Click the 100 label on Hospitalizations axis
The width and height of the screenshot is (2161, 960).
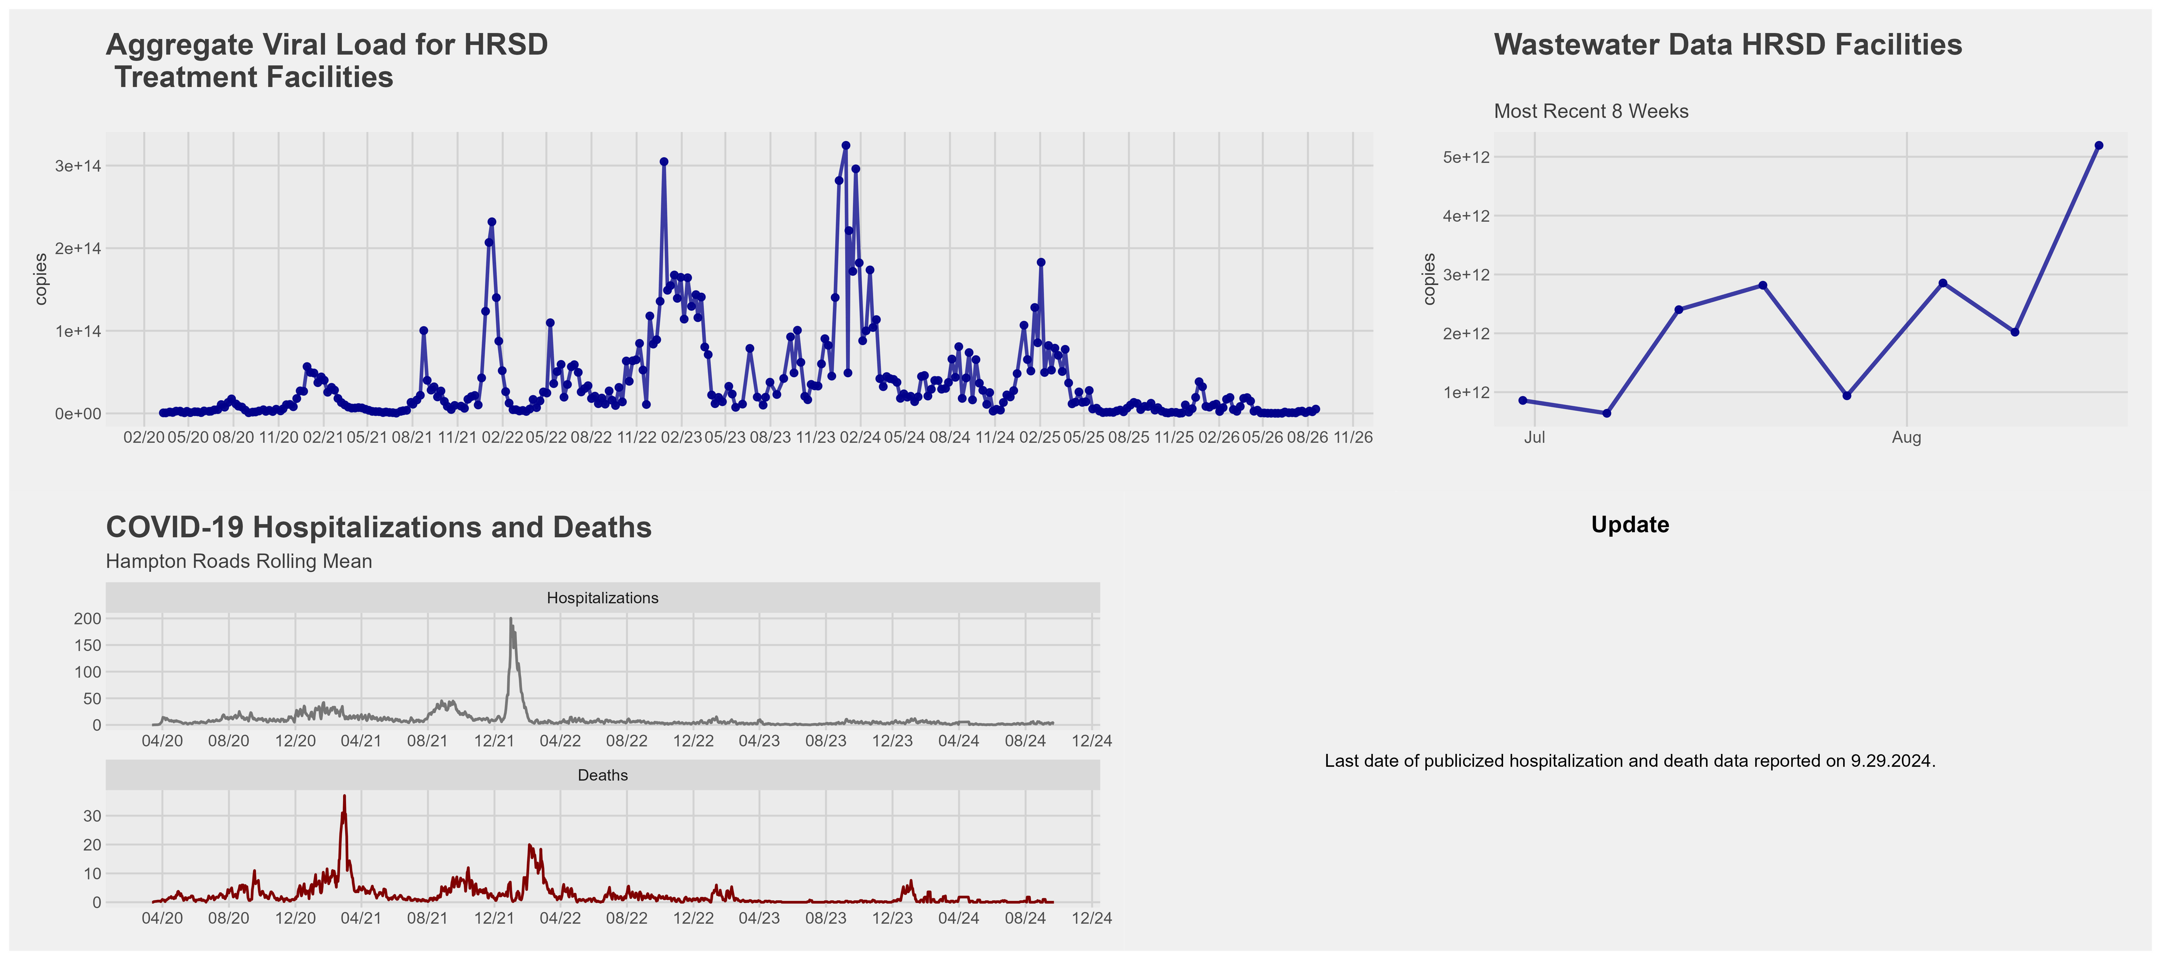[87, 672]
